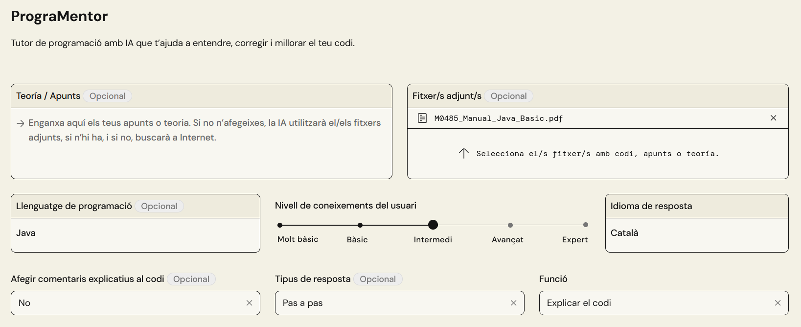The image size is (801, 327).
Task: Click into the Teoría / Apunts text area
Action: pyautogui.click(x=202, y=143)
